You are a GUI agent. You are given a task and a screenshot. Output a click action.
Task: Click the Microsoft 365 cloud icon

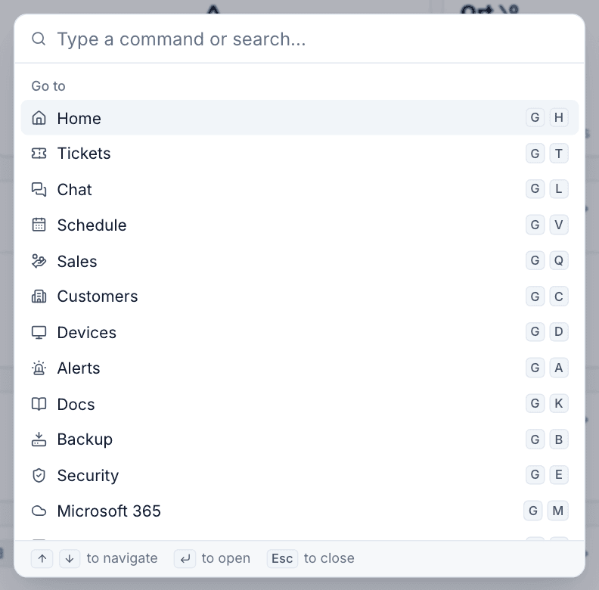39,511
